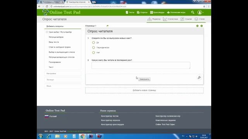Add an Ответ в свободной форме question
The height and width of the screenshot is (139, 248).
pos(60,47)
